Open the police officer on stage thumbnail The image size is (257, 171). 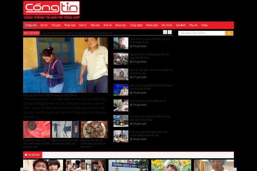point(121,90)
